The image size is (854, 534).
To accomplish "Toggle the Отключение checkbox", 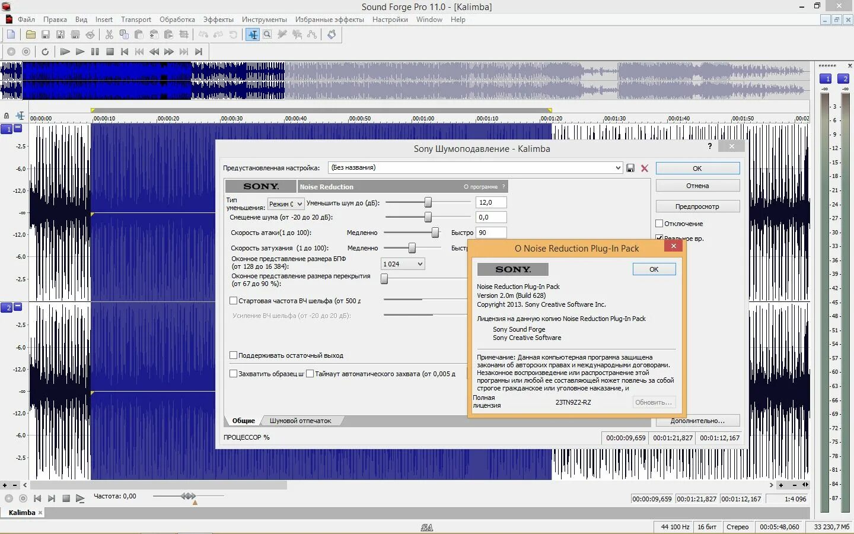I will [x=659, y=224].
